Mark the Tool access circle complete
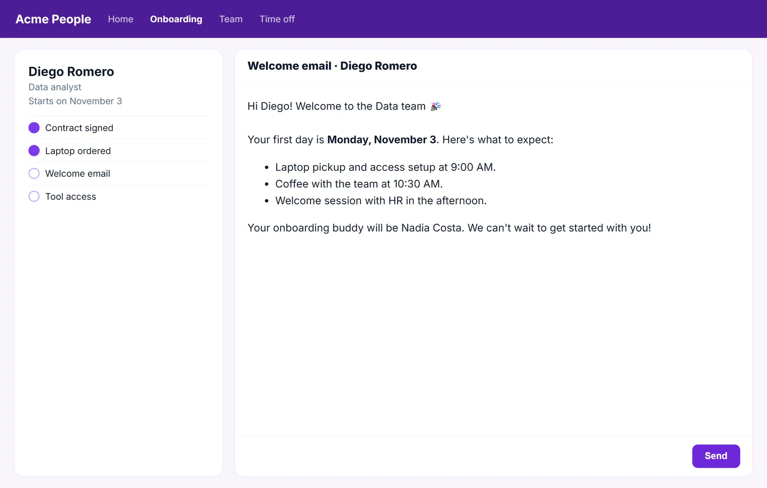Screen dimensions: 767x488 34,197
